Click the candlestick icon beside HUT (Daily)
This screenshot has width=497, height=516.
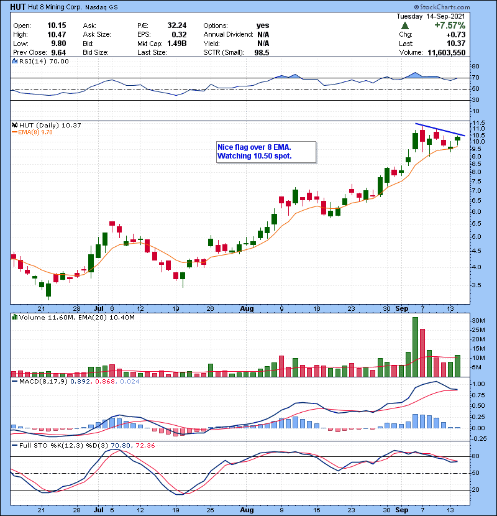(x=14, y=125)
